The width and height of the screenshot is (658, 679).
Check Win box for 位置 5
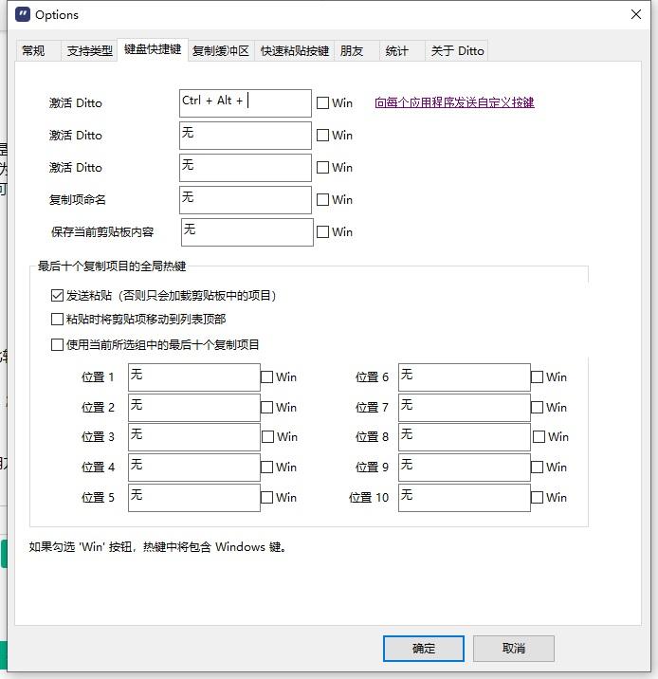coord(279,498)
